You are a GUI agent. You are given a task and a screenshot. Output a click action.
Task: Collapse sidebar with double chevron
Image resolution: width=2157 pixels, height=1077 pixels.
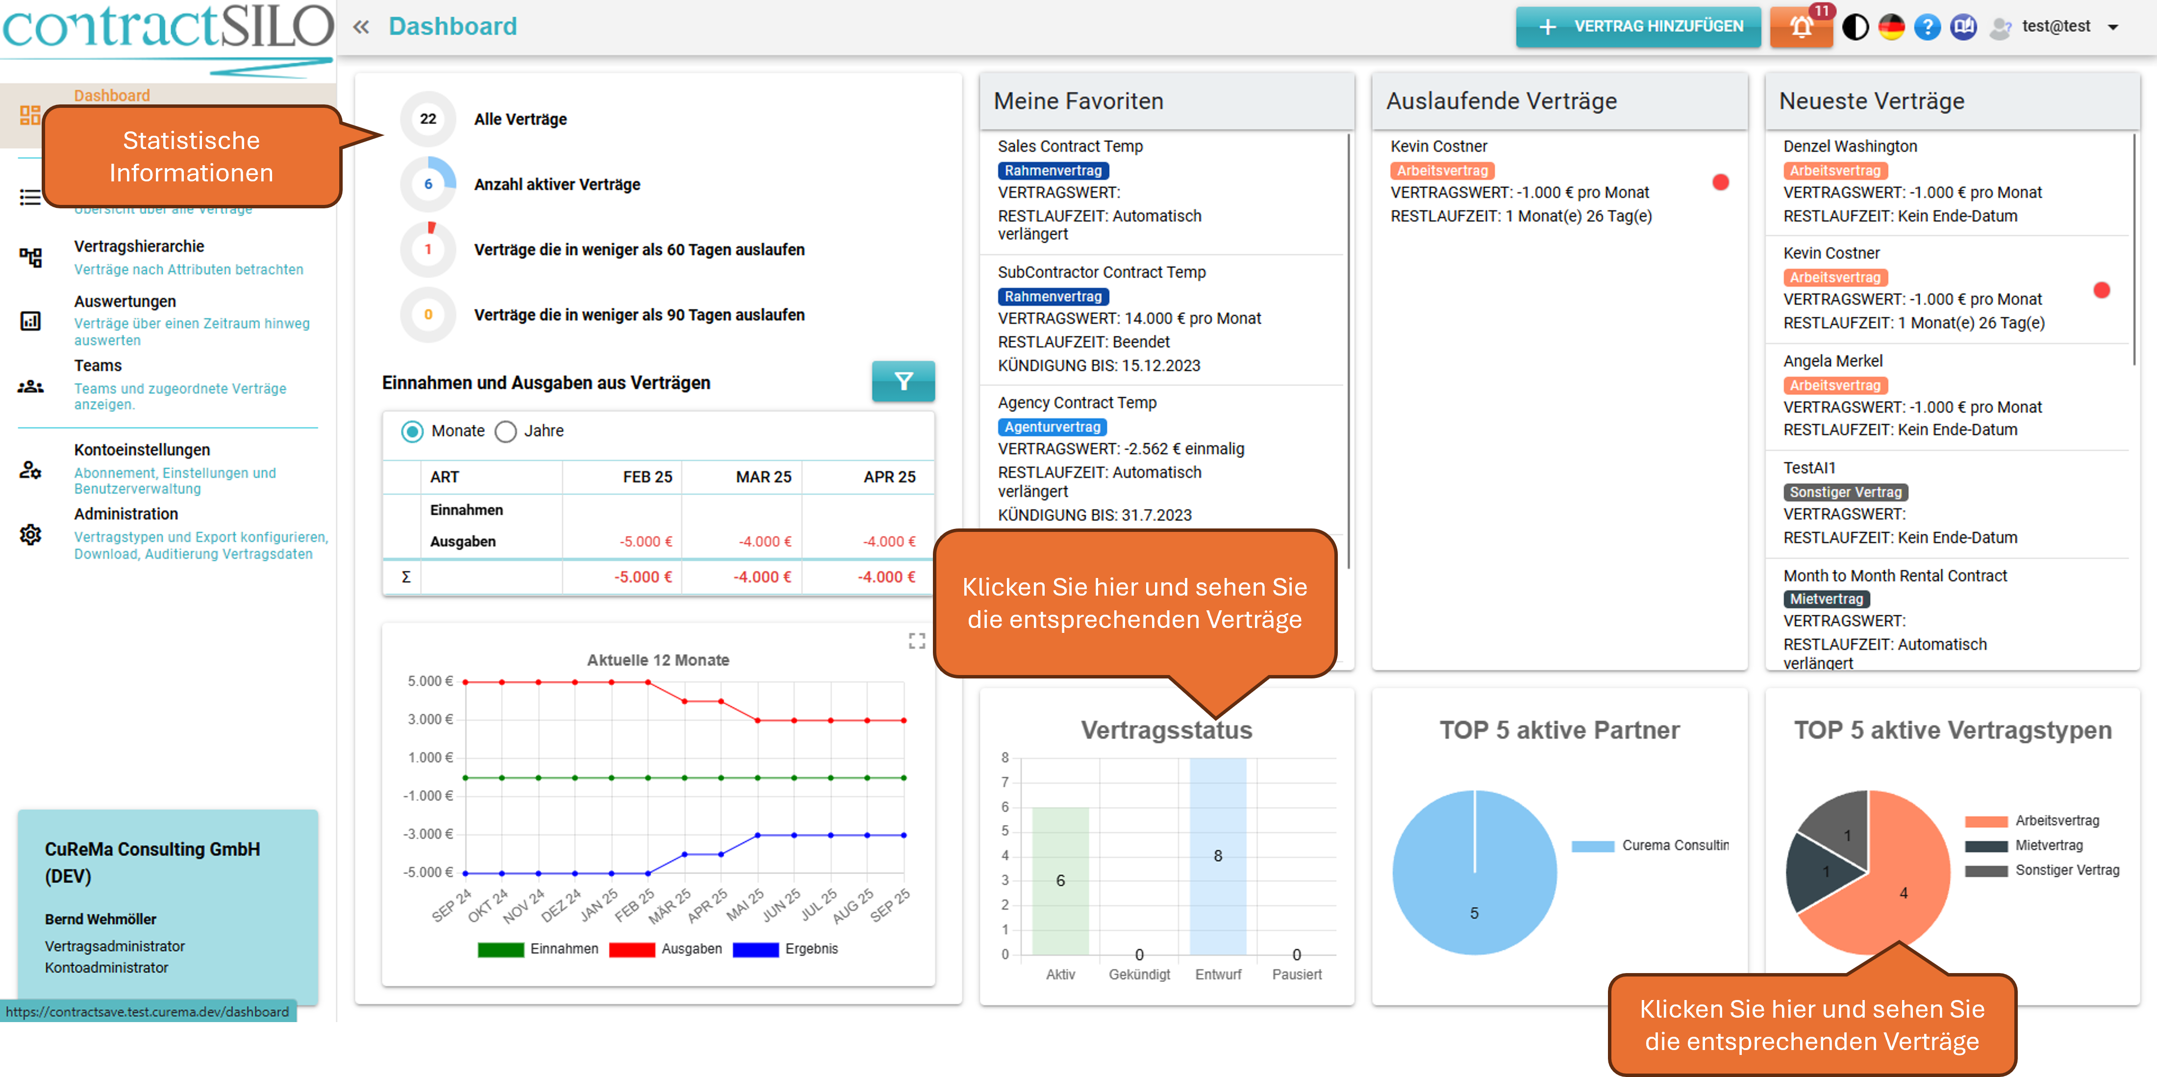[361, 27]
